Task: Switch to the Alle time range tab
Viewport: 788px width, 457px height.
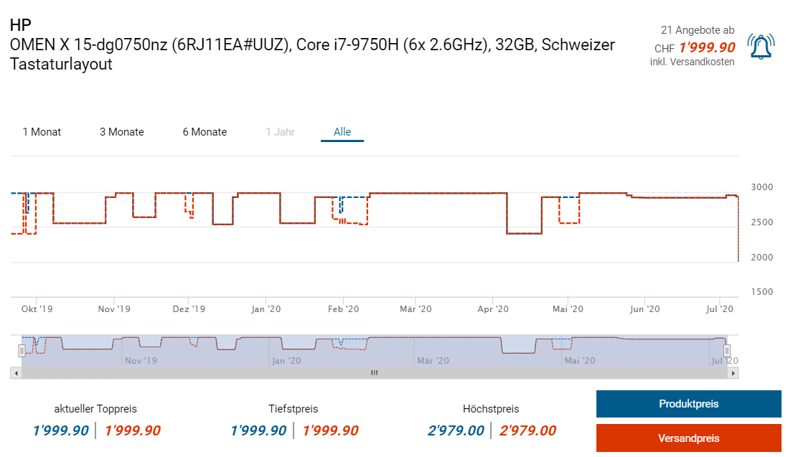Action: point(342,132)
